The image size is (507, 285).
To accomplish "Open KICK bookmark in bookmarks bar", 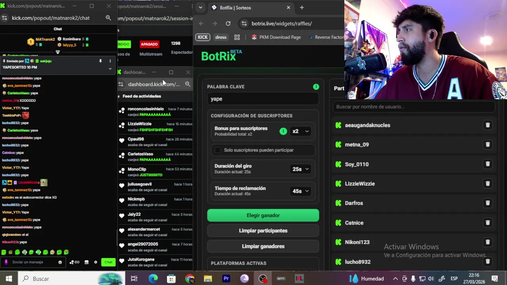I will (x=203, y=37).
